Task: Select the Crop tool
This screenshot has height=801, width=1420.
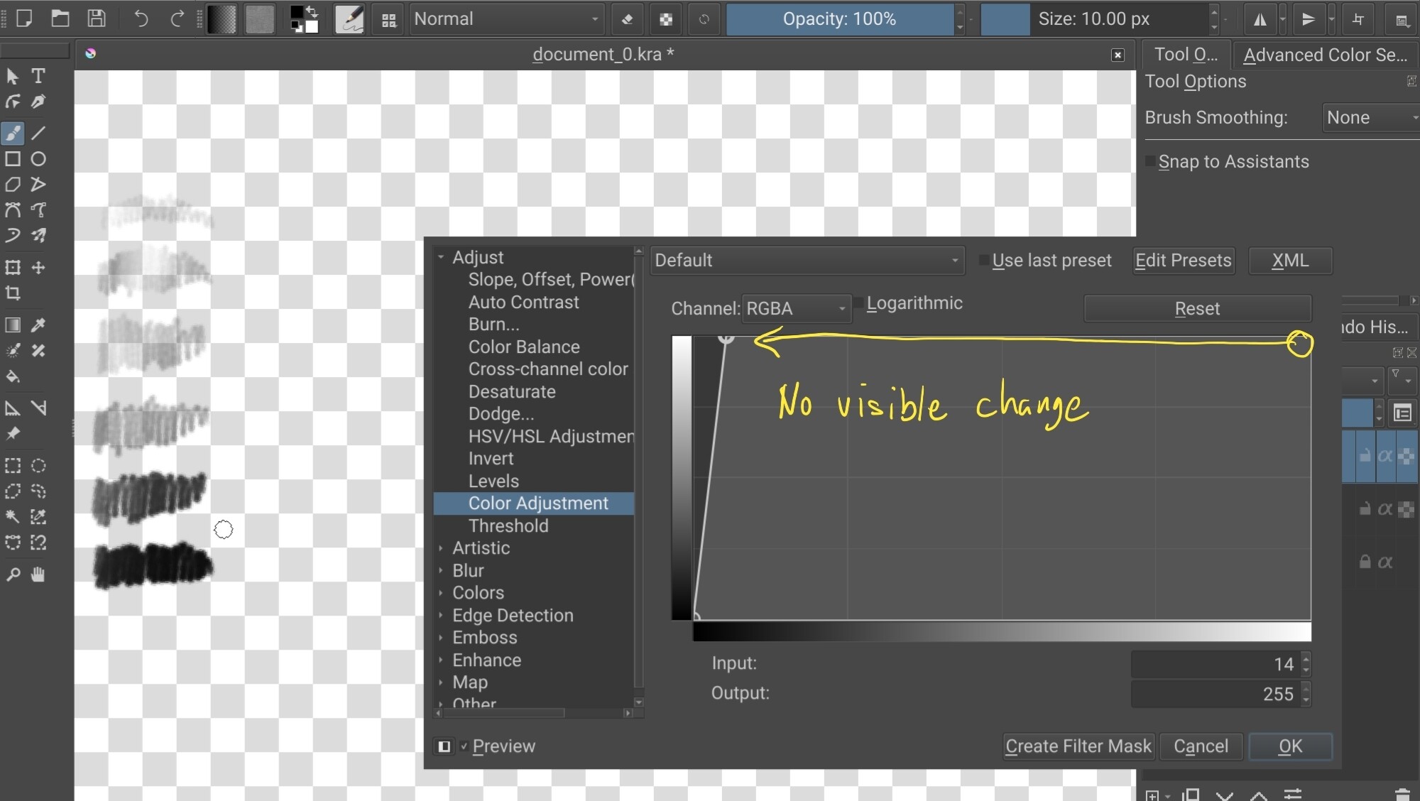Action: [x=13, y=293]
